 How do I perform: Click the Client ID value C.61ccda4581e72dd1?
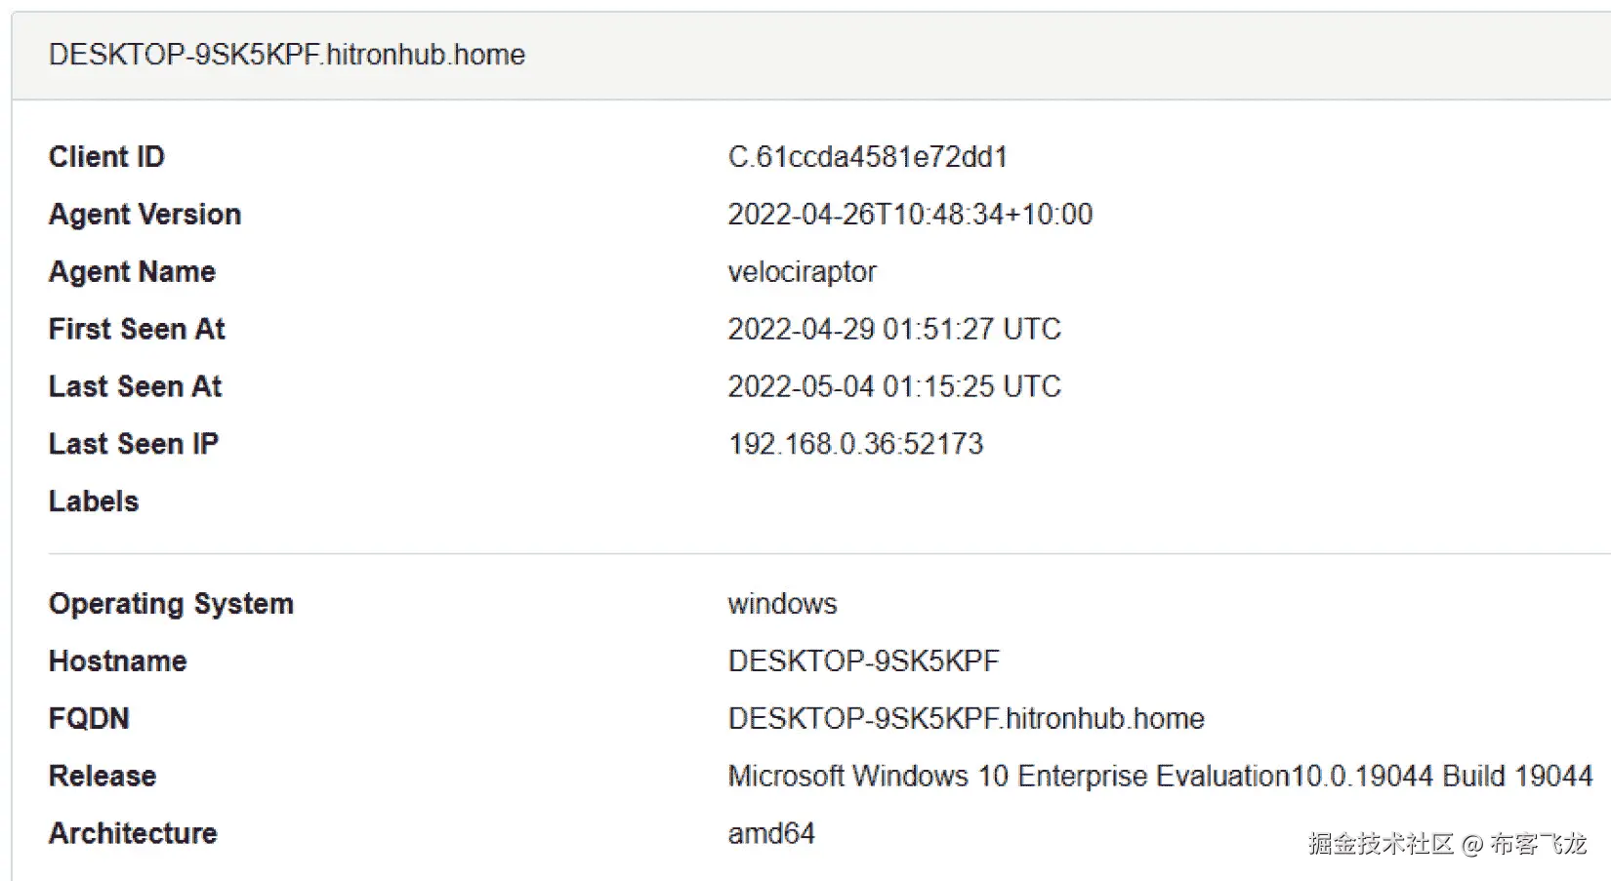click(x=867, y=157)
